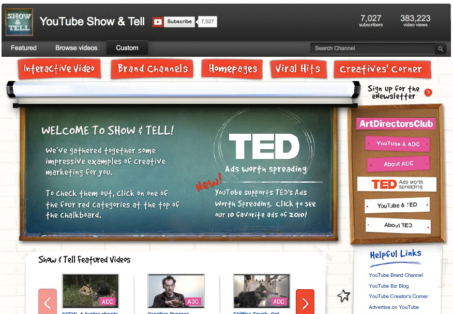The image size is (453, 314).
Task: Open the YouTube Brand Channel link
Action: pyautogui.click(x=396, y=275)
